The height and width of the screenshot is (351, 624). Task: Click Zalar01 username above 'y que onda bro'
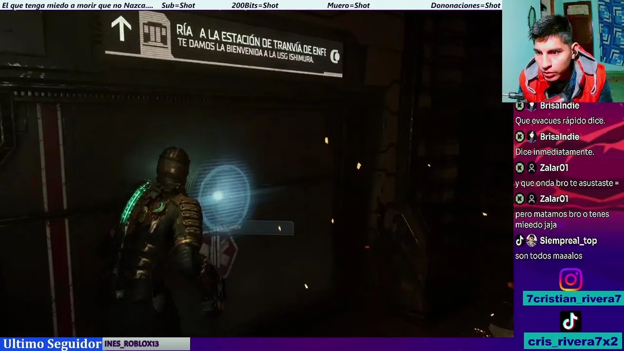[x=554, y=168]
